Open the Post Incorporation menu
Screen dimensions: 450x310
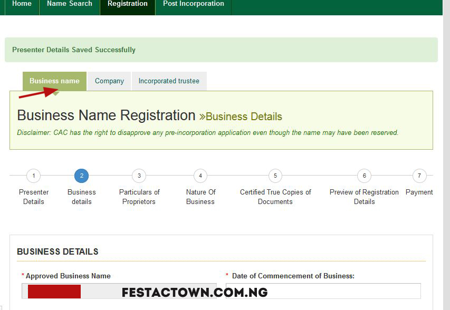(x=194, y=4)
